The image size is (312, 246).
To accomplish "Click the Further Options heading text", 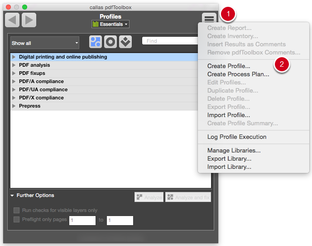I will point(35,195).
